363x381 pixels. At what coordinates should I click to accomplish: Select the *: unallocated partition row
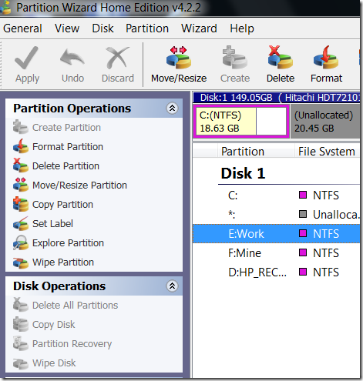tap(276, 215)
